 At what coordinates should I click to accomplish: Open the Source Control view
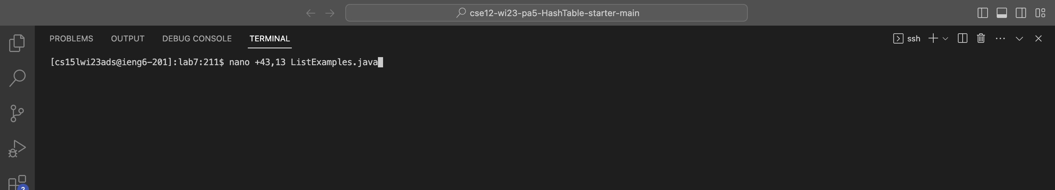(17, 113)
